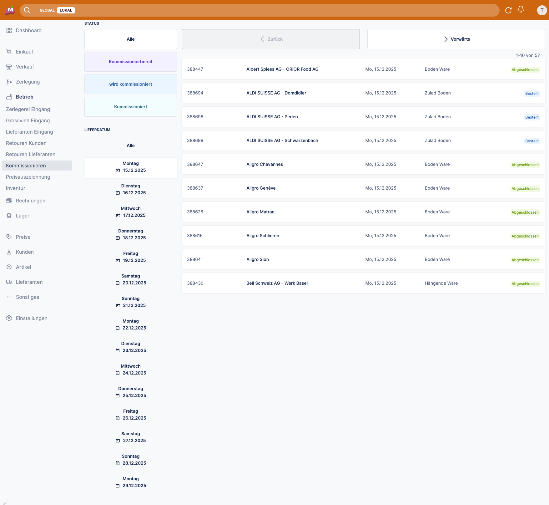549x505 pixels.
Task: Filter status by wird kommissioniert
Action: pos(130,84)
